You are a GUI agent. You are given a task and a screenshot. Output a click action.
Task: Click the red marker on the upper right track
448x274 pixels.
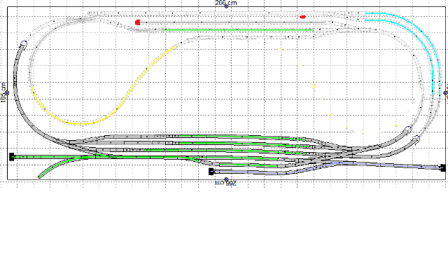pyautogui.click(x=302, y=17)
